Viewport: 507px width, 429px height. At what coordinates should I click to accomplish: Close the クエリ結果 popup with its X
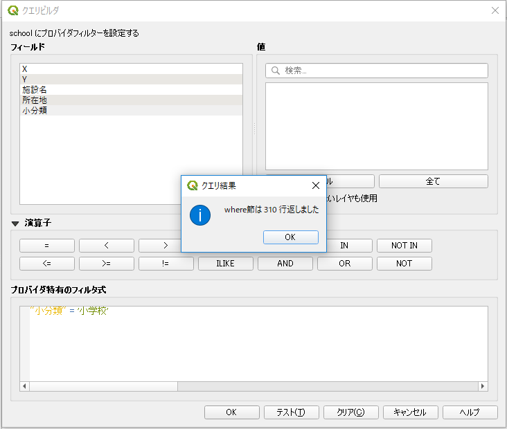coord(316,185)
